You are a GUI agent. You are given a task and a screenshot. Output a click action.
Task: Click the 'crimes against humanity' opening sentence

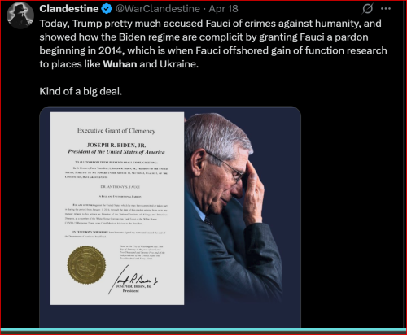coord(210,24)
